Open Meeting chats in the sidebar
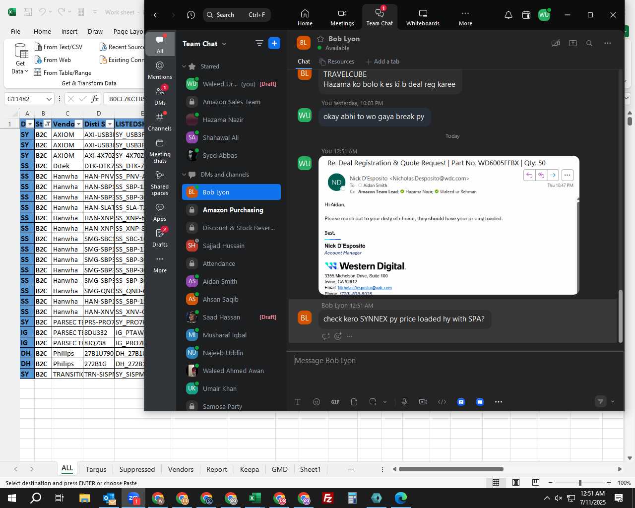 click(160, 150)
